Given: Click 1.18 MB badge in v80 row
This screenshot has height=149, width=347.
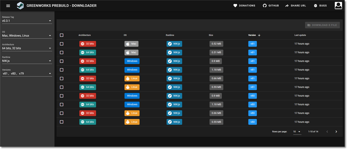Looking at the screenshot, I should (216, 104).
